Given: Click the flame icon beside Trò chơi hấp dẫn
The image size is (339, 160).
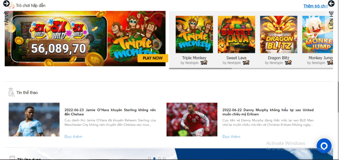Looking at the screenshot, I should tap(12, 6).
